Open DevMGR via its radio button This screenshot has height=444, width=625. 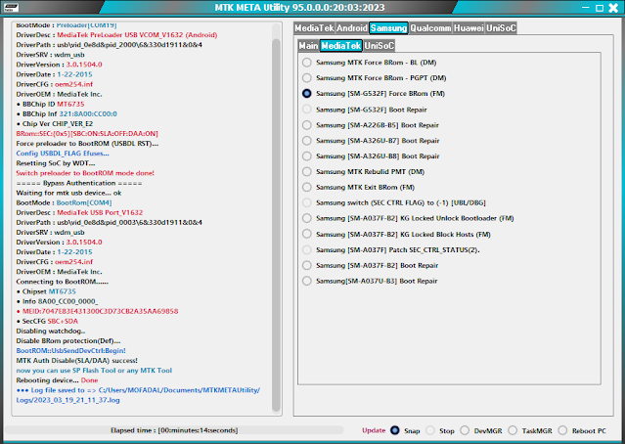[x=465, y=430]
